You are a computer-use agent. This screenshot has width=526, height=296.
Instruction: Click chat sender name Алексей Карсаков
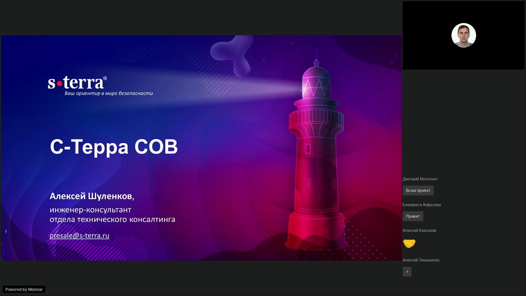point(419,231)
